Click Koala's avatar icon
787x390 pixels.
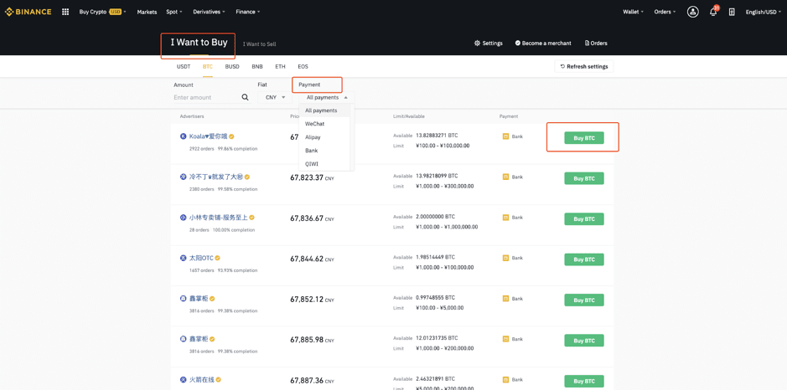(184, 136)
